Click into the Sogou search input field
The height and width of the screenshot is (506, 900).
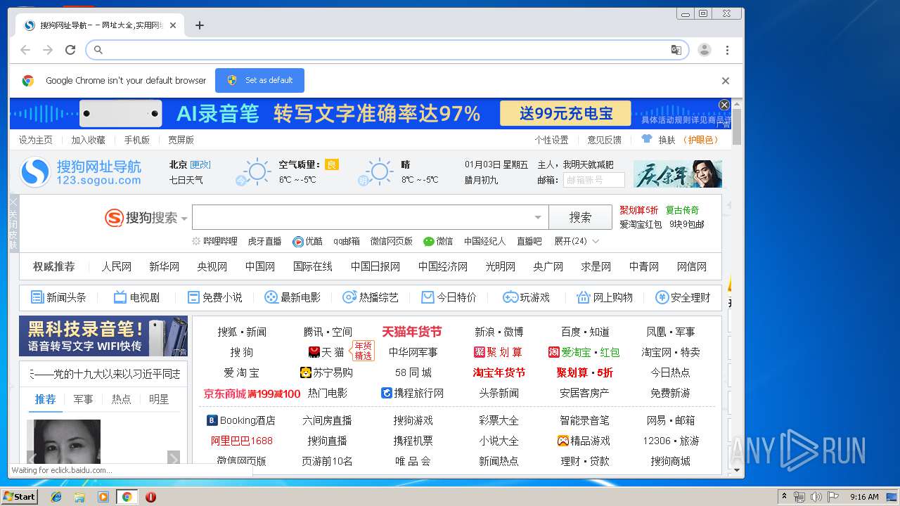coord(362,218)
